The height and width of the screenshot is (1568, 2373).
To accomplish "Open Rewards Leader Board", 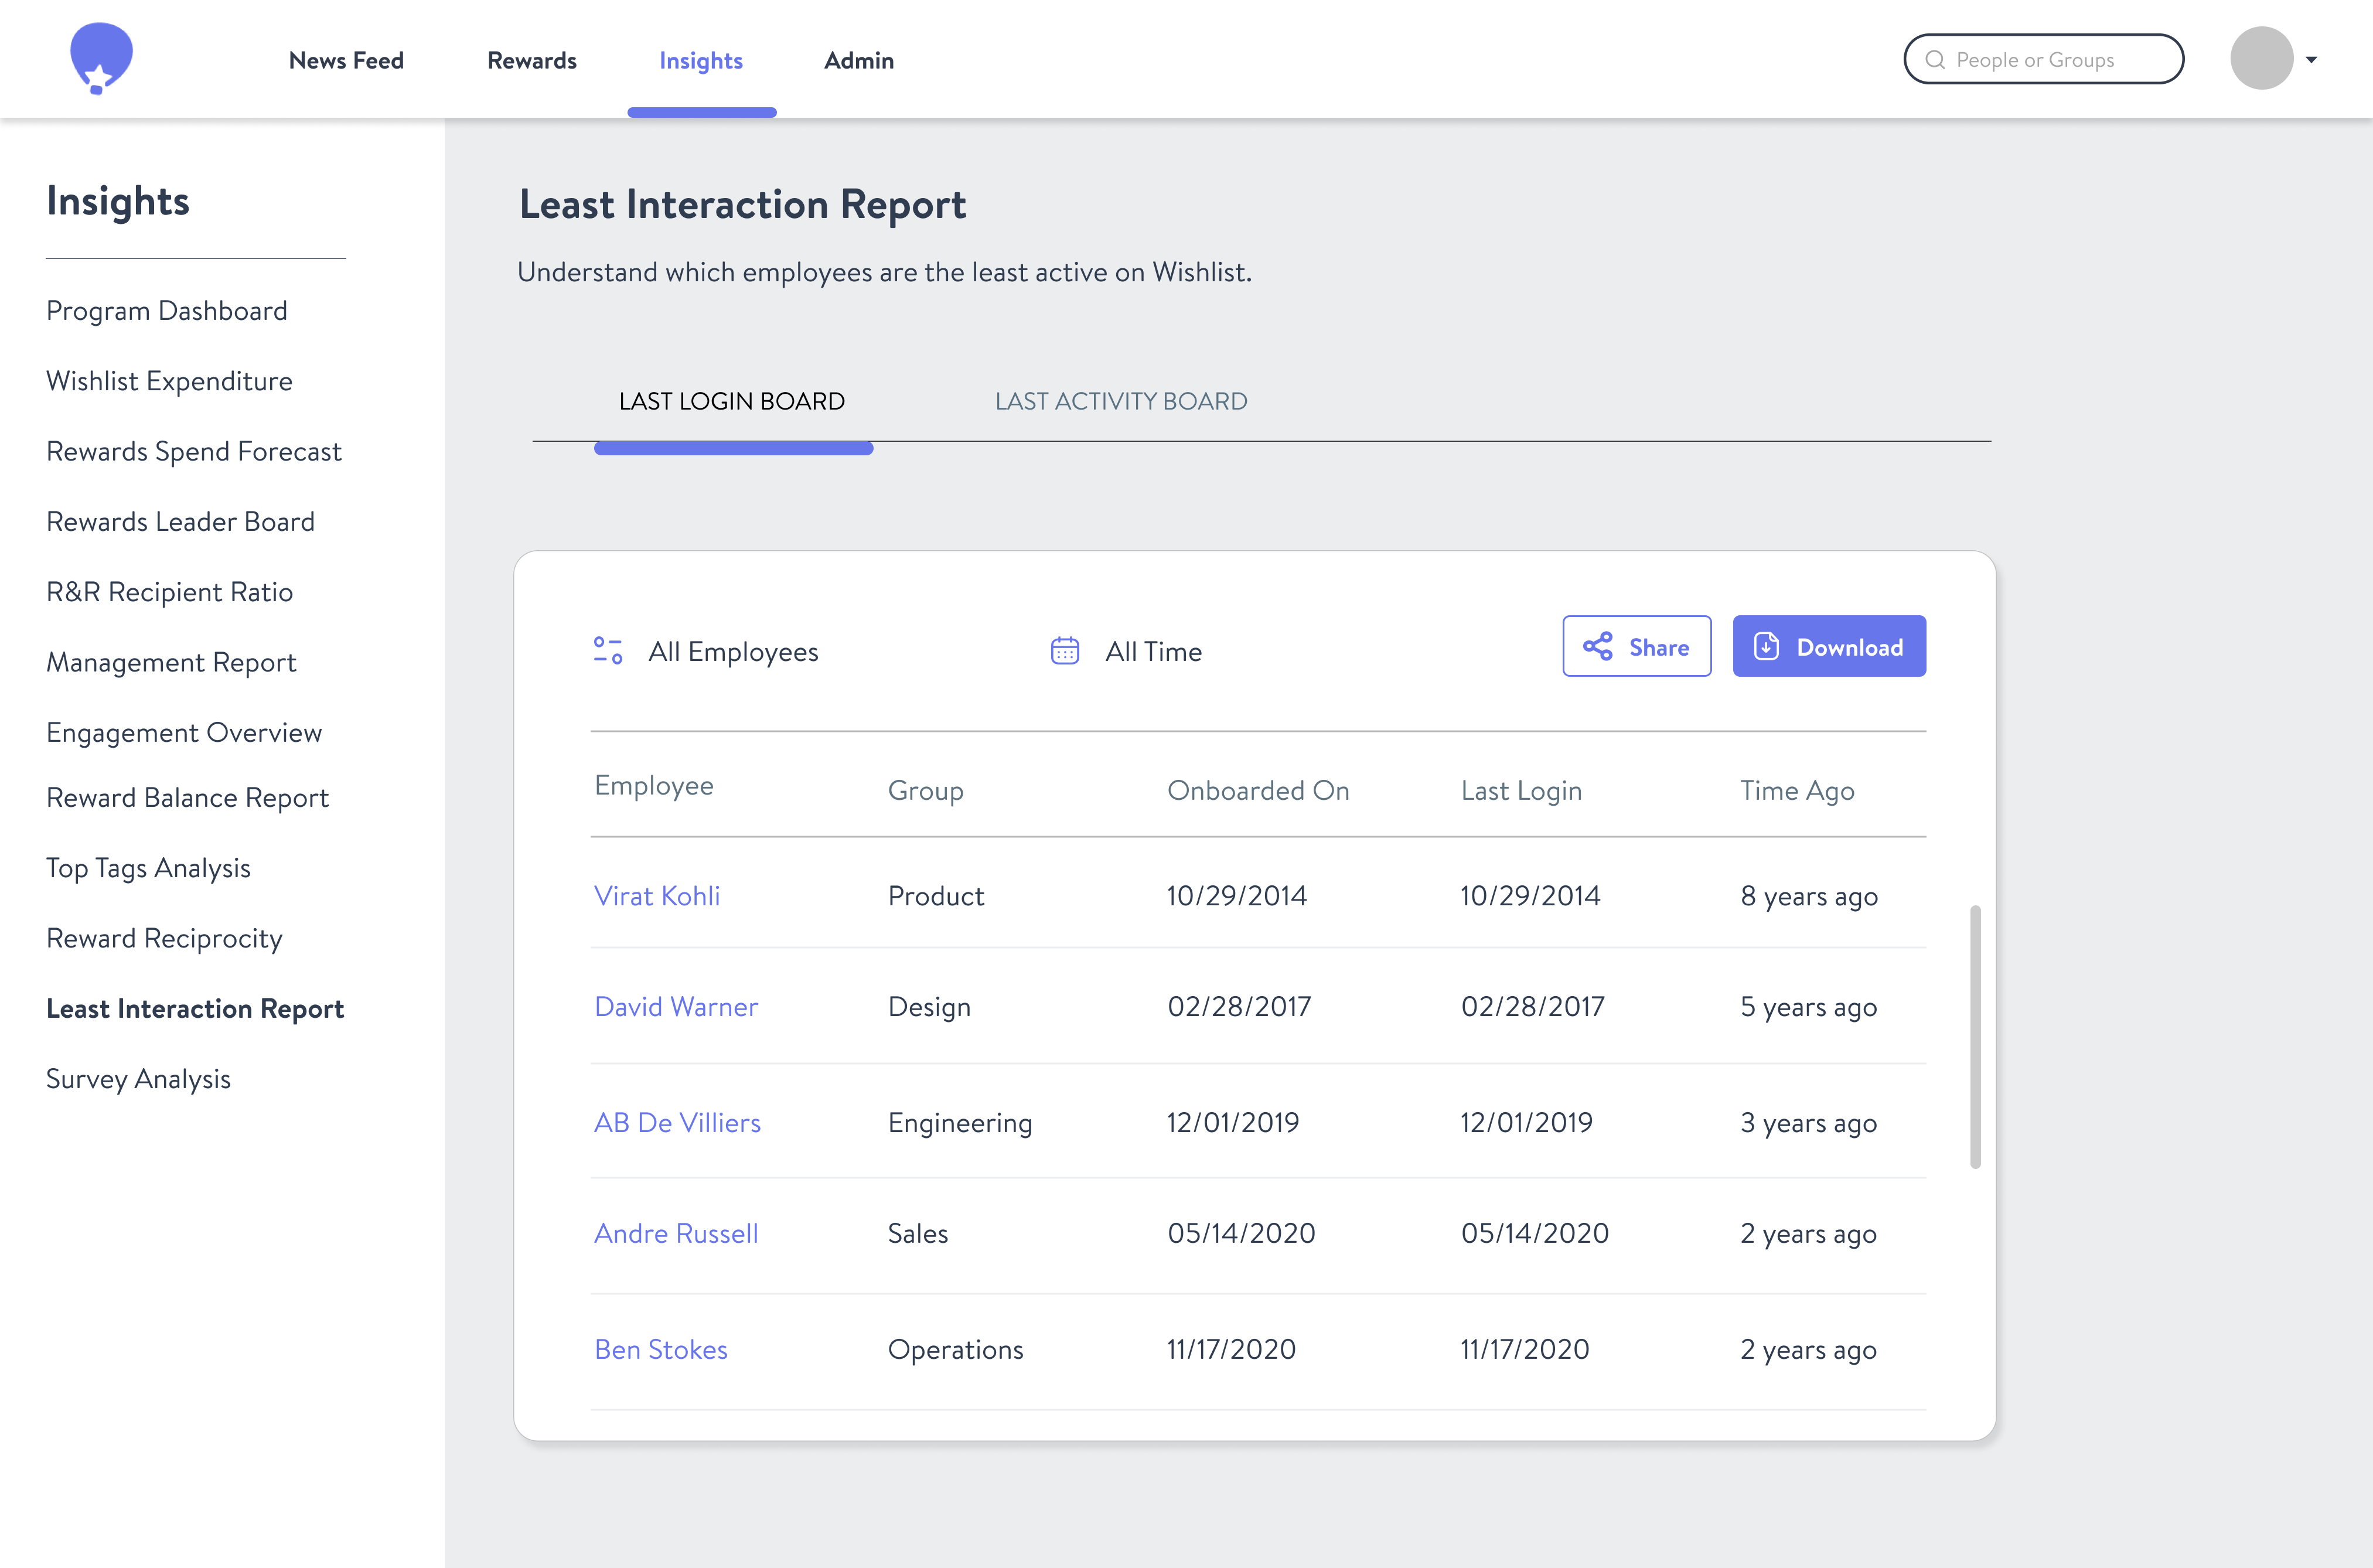I will click(180, 522).
